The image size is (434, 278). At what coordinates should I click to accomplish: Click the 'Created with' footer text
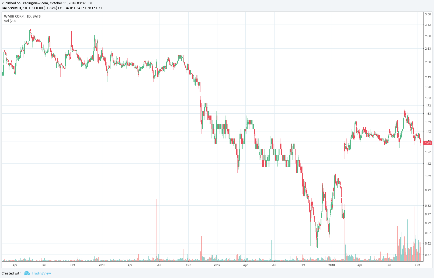pos(12,273)
